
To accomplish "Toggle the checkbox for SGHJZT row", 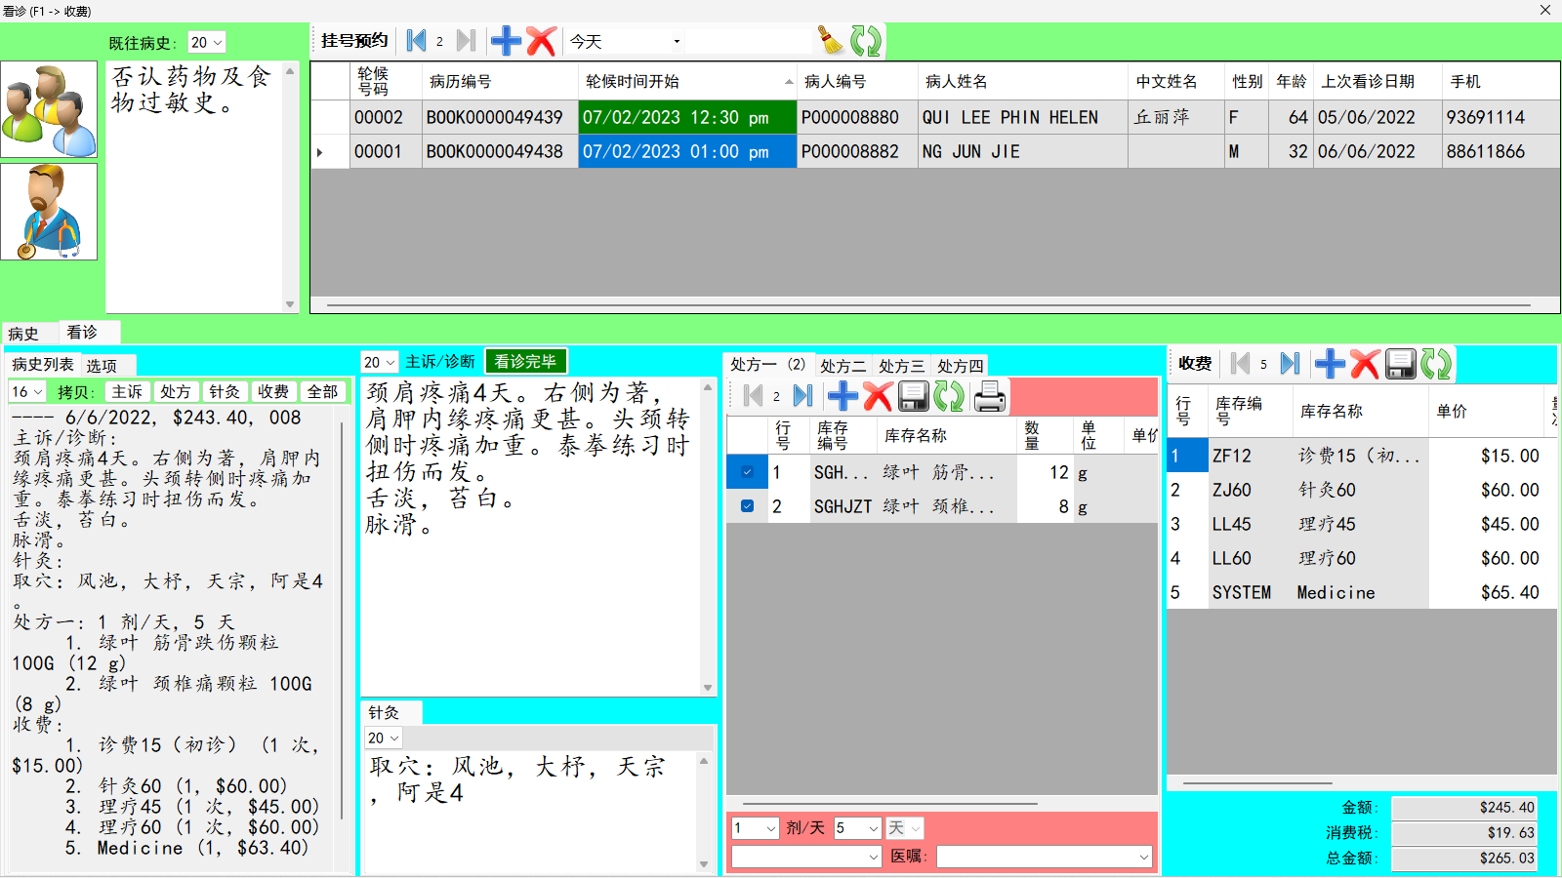I will pos(747,506).
